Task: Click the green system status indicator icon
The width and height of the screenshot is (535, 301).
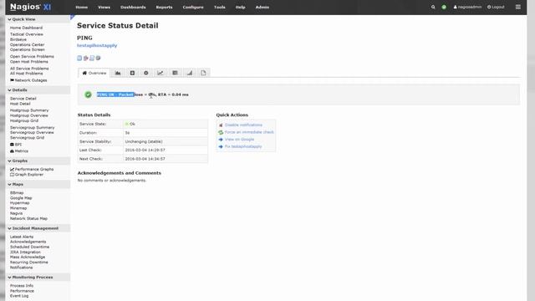Action: coord(444,7)
